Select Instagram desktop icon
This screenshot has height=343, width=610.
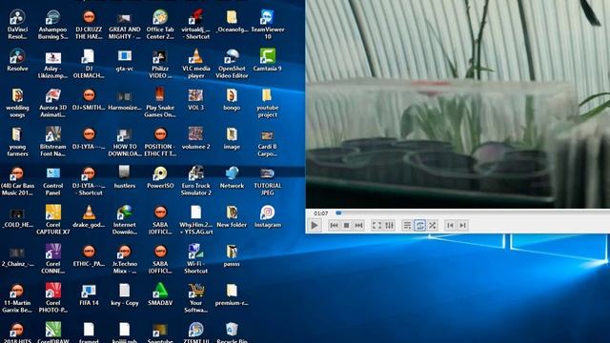[268, 216]
